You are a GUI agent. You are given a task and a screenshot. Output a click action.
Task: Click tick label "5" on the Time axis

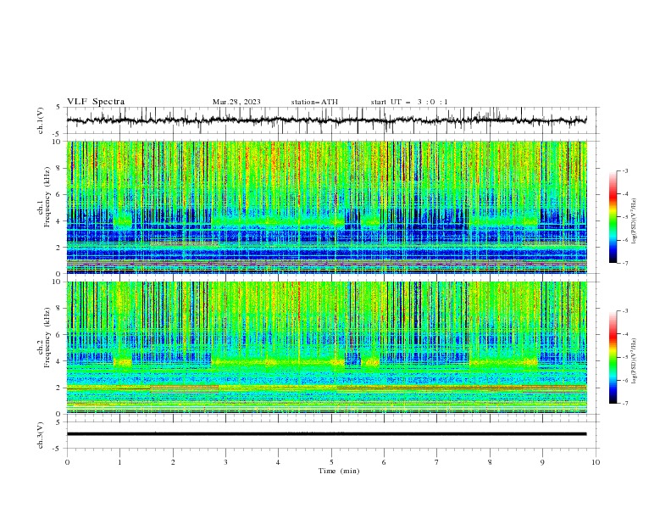pyautogui.click(x=331, y=462)
